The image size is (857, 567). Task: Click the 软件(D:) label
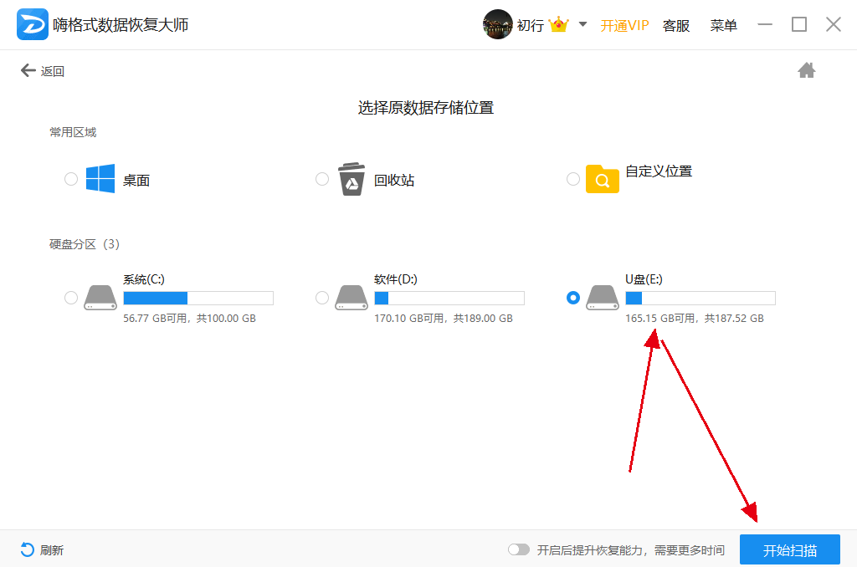396,279
